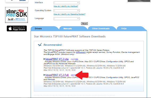Click the 'Language' field label
151x98 pixels.
point(39,18)
